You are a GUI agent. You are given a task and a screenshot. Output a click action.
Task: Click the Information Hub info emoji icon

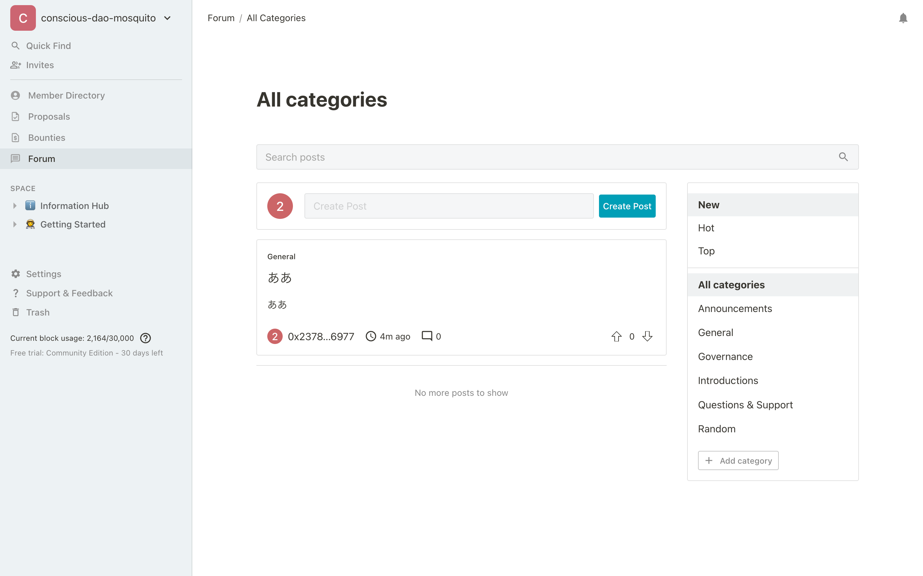pyautogui.click(x=30, y=206)
